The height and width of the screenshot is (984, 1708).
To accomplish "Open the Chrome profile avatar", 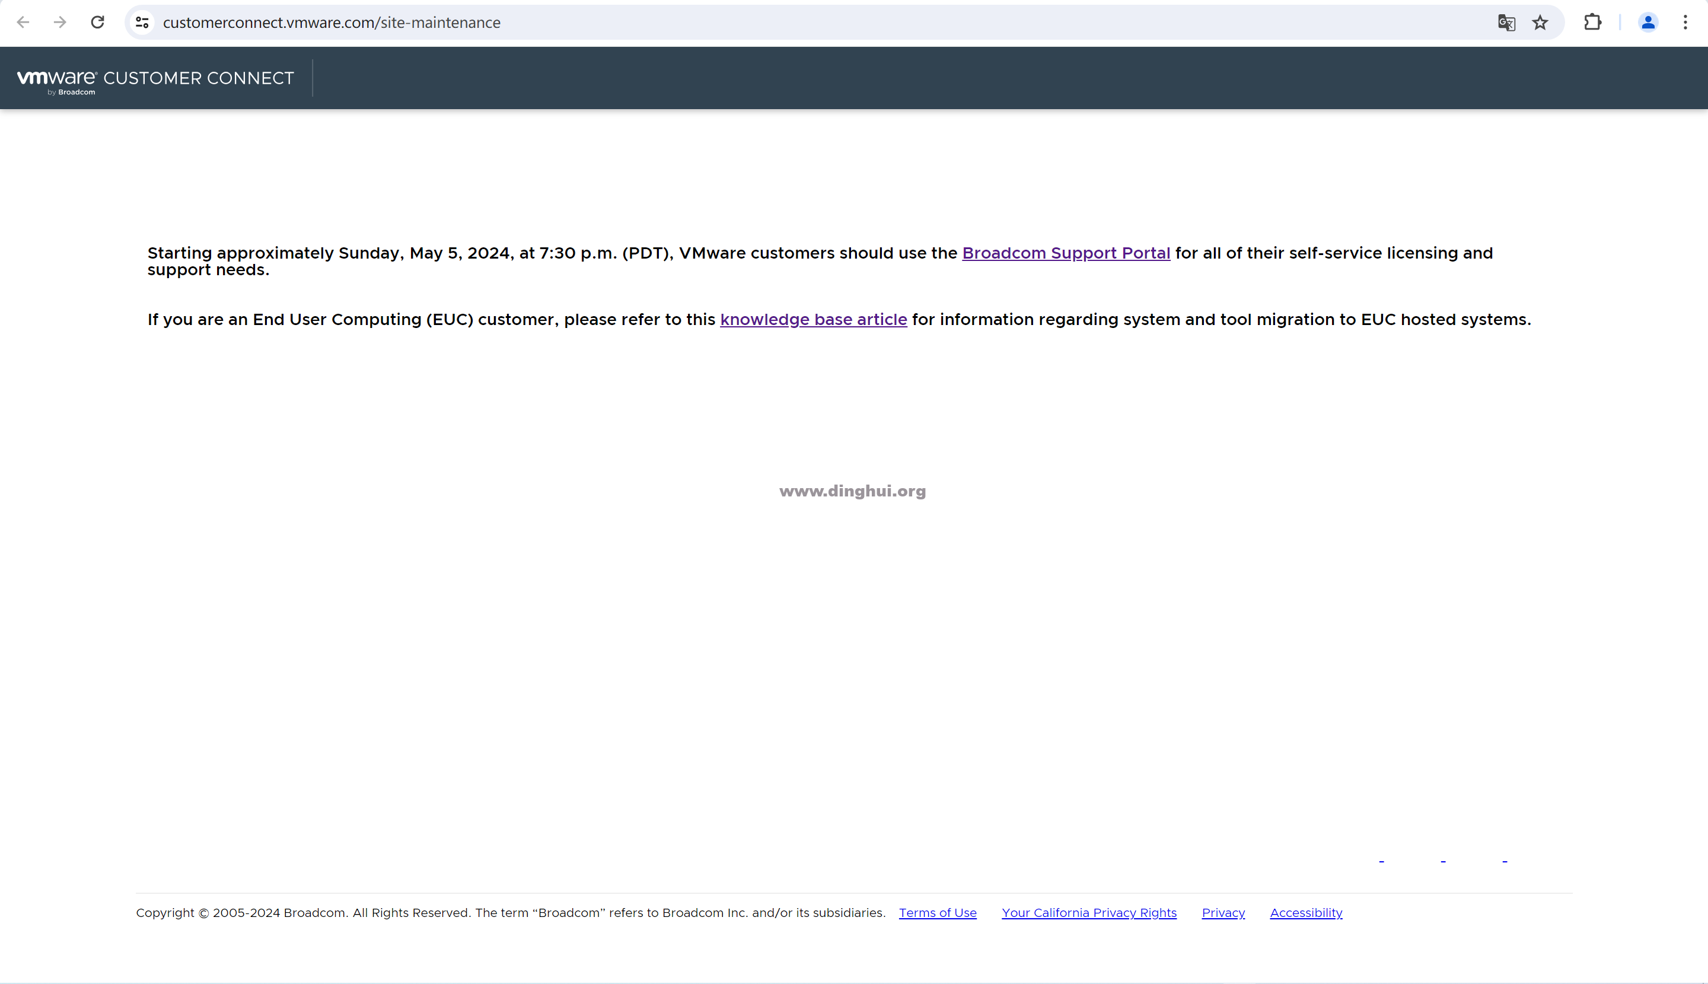I will (x=1648, y=23).
